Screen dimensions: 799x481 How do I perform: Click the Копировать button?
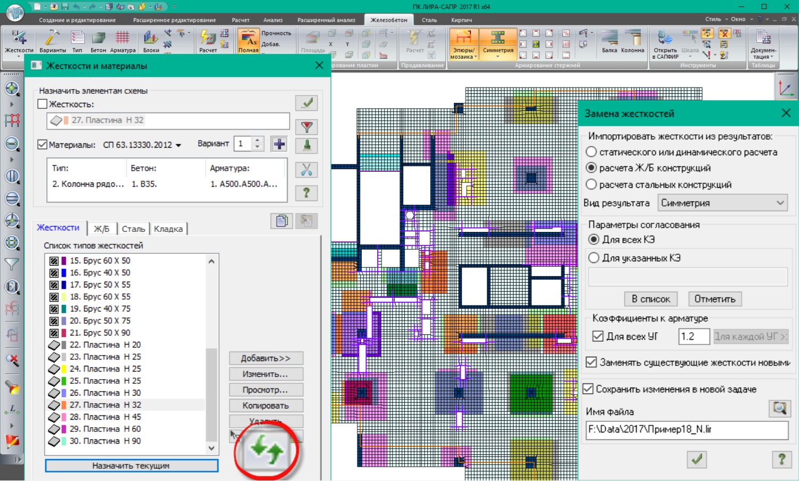[x=265, y=406]
